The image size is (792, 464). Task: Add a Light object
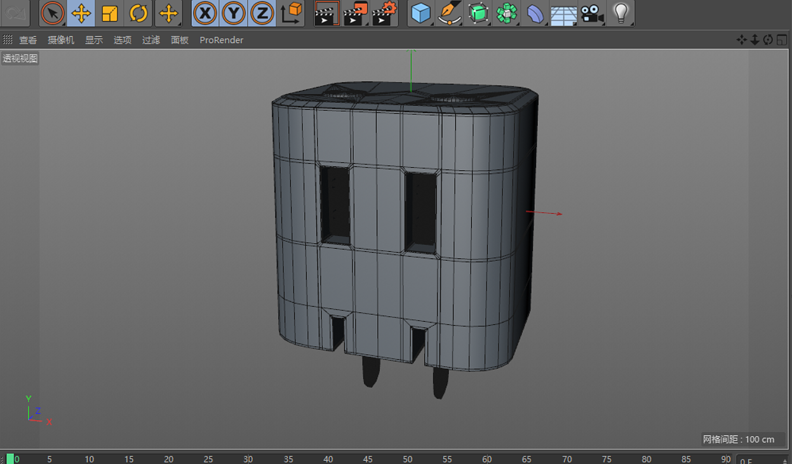click(621, 13)
